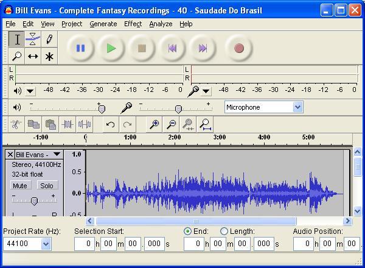Toggle Solo on the Bill Evans track
The width and height of the screenshot is (365, 268).
click(47, 186)
